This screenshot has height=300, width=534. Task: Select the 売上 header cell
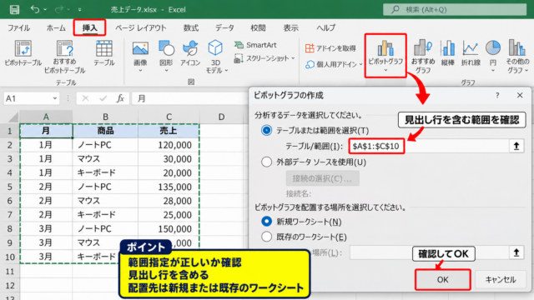pos(169,131)
